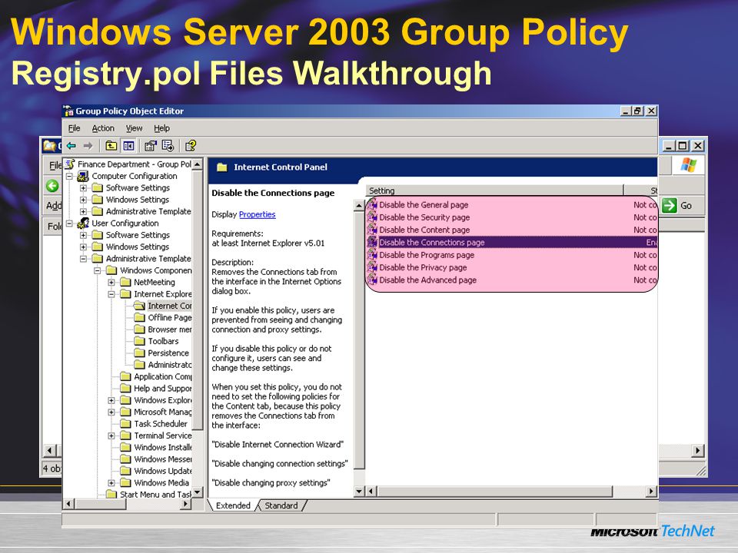Screen dimensions: 738x553
Task: Click the Help toolbar icon
Action: [191, 146]
